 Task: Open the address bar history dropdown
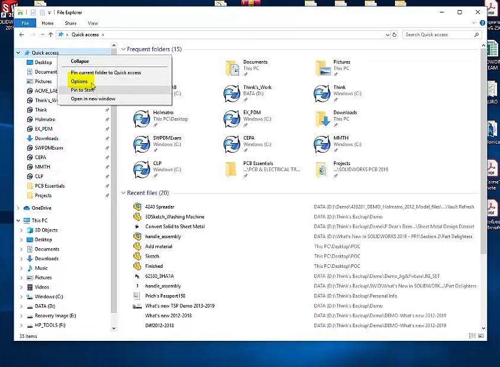(x=387, y=34)
